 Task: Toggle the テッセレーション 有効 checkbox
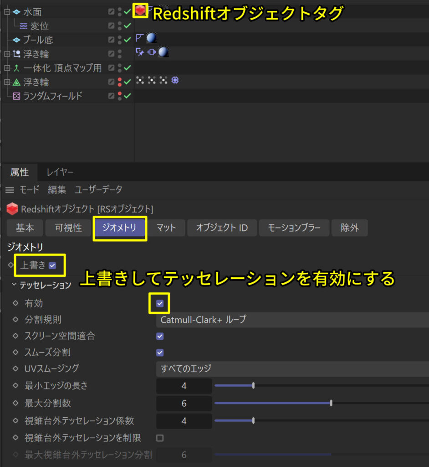pyautogui.click(x=160, y=303)
